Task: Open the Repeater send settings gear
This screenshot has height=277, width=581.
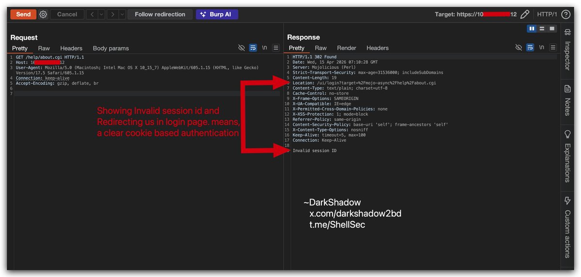Action: click(43, 15)
